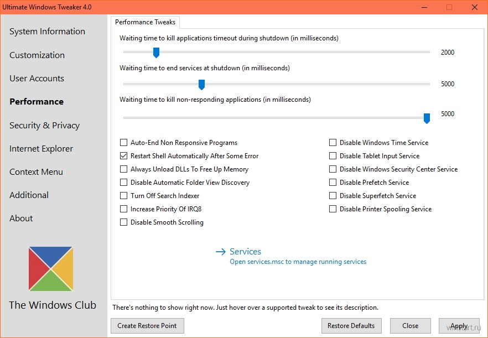Switch to Internet Explorer section

41,149
